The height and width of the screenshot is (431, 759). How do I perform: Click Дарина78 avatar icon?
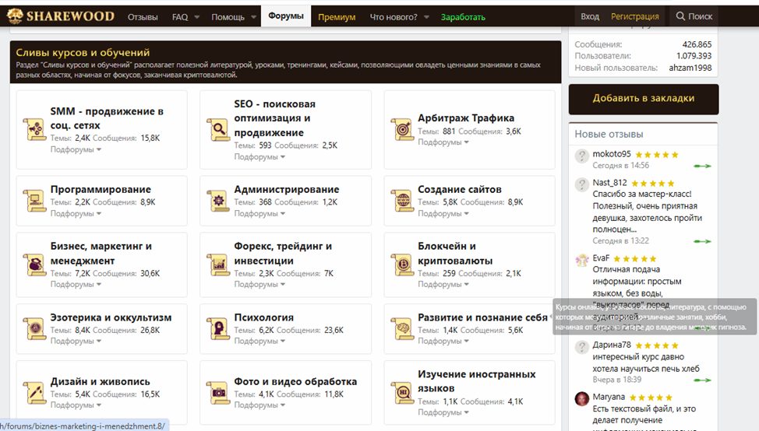[581, 346]
